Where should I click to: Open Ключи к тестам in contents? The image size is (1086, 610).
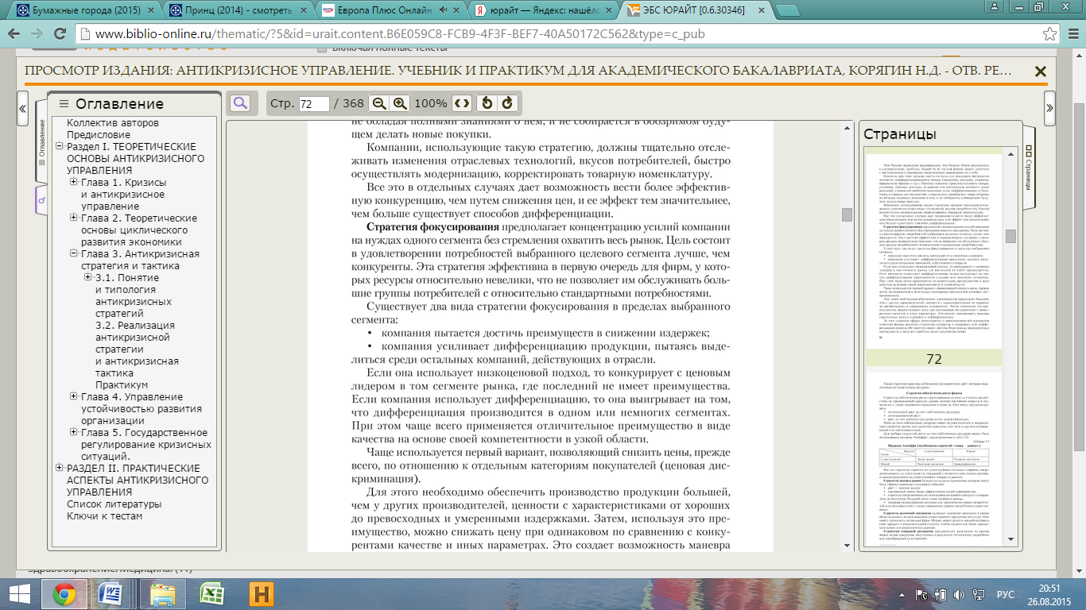point(104,516)
